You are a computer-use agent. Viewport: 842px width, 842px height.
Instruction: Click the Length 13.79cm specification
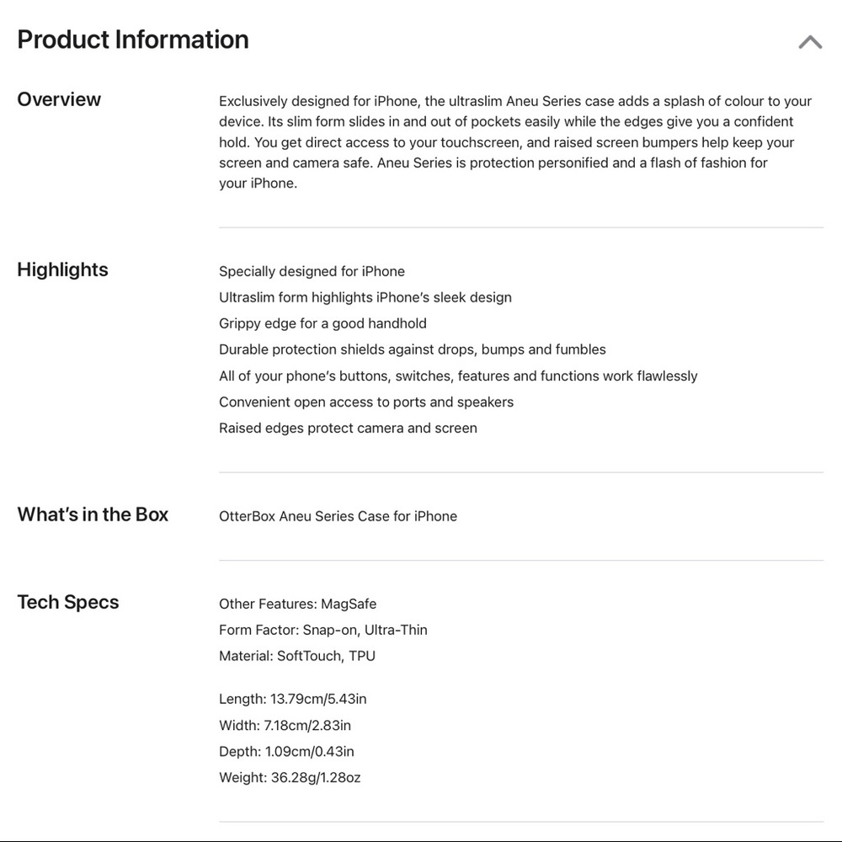click(x=293, y=699)
